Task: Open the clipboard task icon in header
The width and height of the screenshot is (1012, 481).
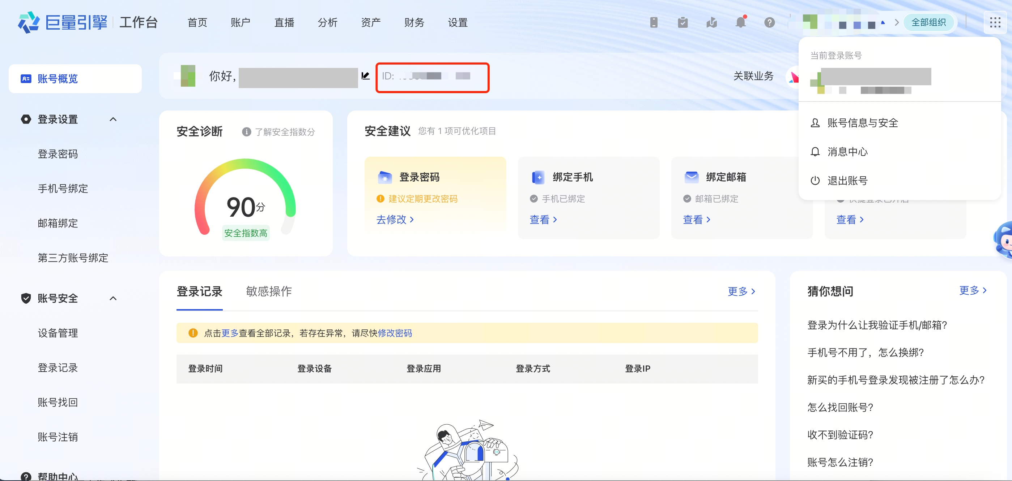Action: 683,22
